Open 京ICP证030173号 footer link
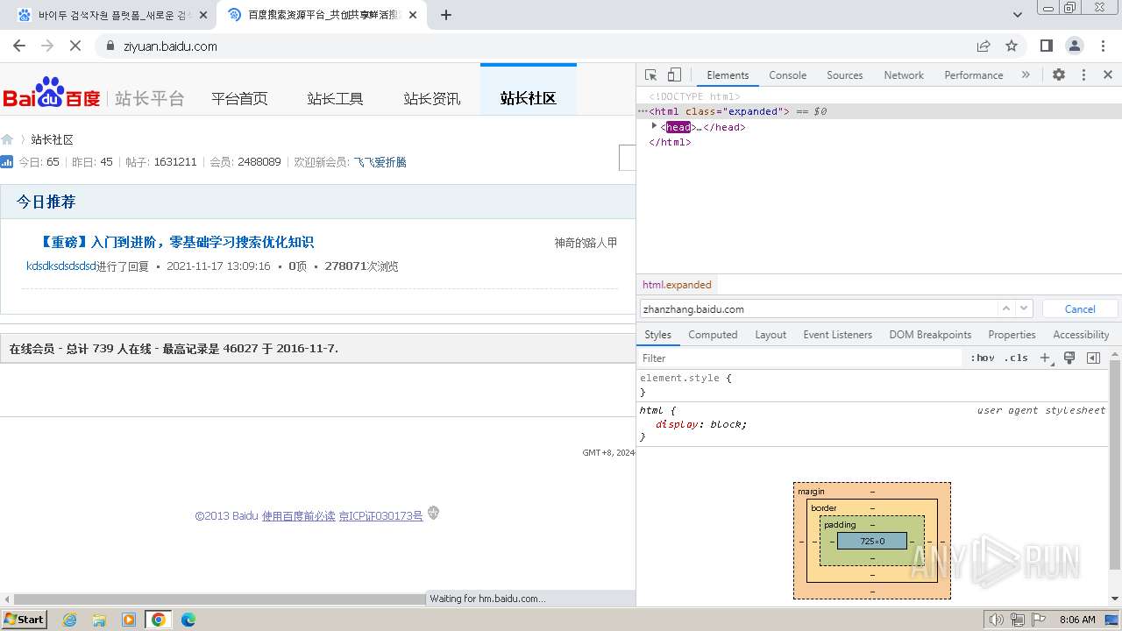Viewport: 1122px width, 631px height. [380, 516]
